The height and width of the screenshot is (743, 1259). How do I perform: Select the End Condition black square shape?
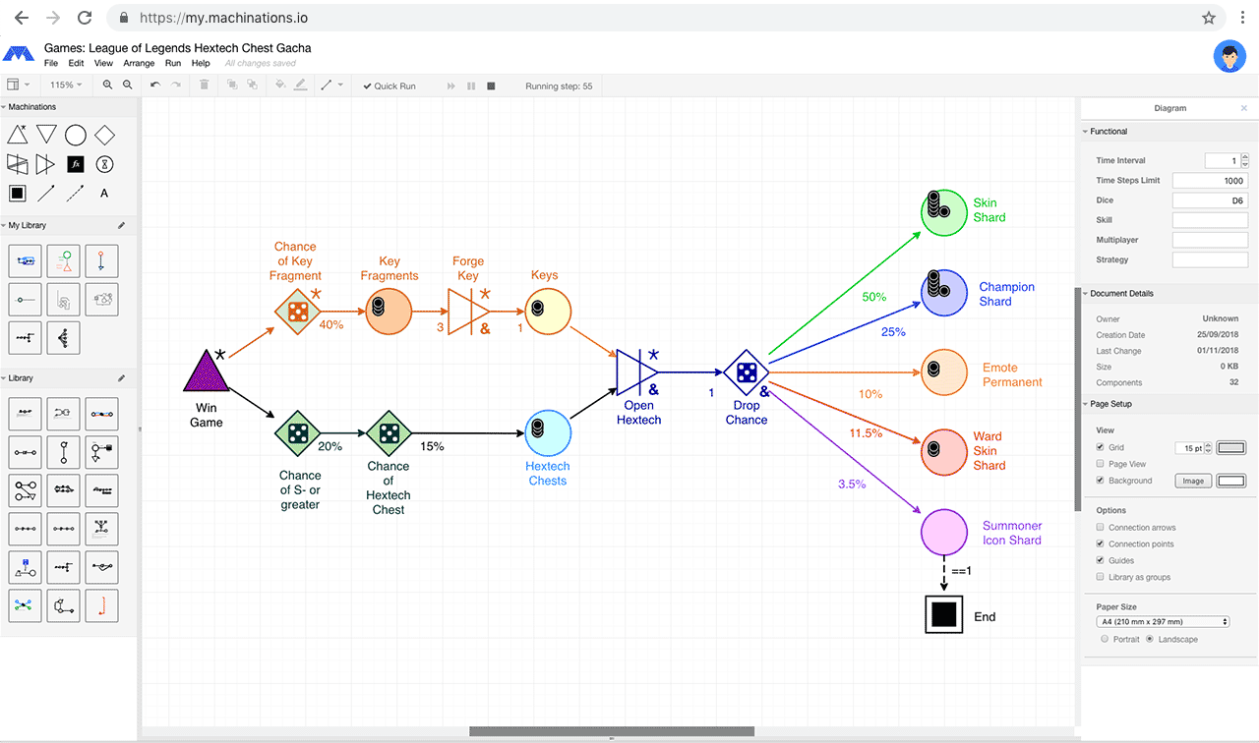click(18, 193)
